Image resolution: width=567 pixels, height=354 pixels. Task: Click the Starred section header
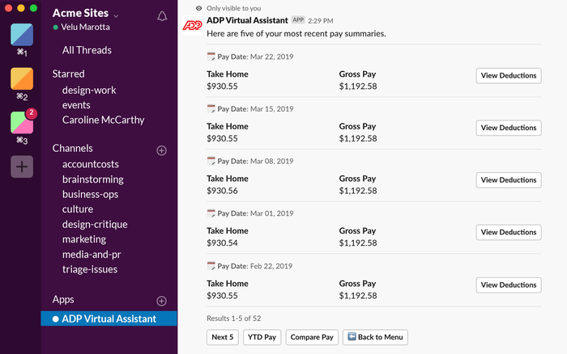[68, 74]
